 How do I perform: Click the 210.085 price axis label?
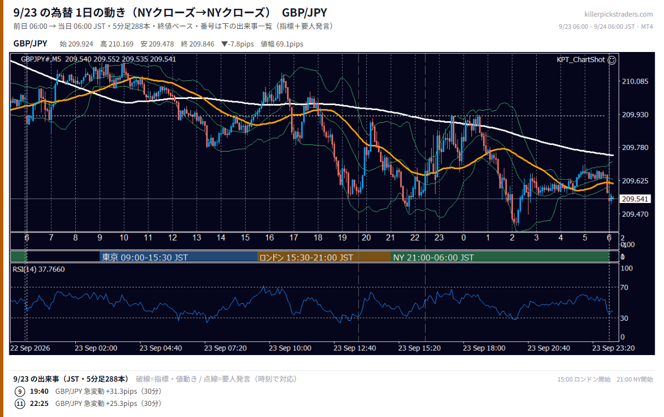point(635,82)
